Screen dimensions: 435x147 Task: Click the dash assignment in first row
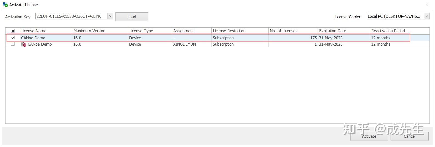(x=174, y=38)
